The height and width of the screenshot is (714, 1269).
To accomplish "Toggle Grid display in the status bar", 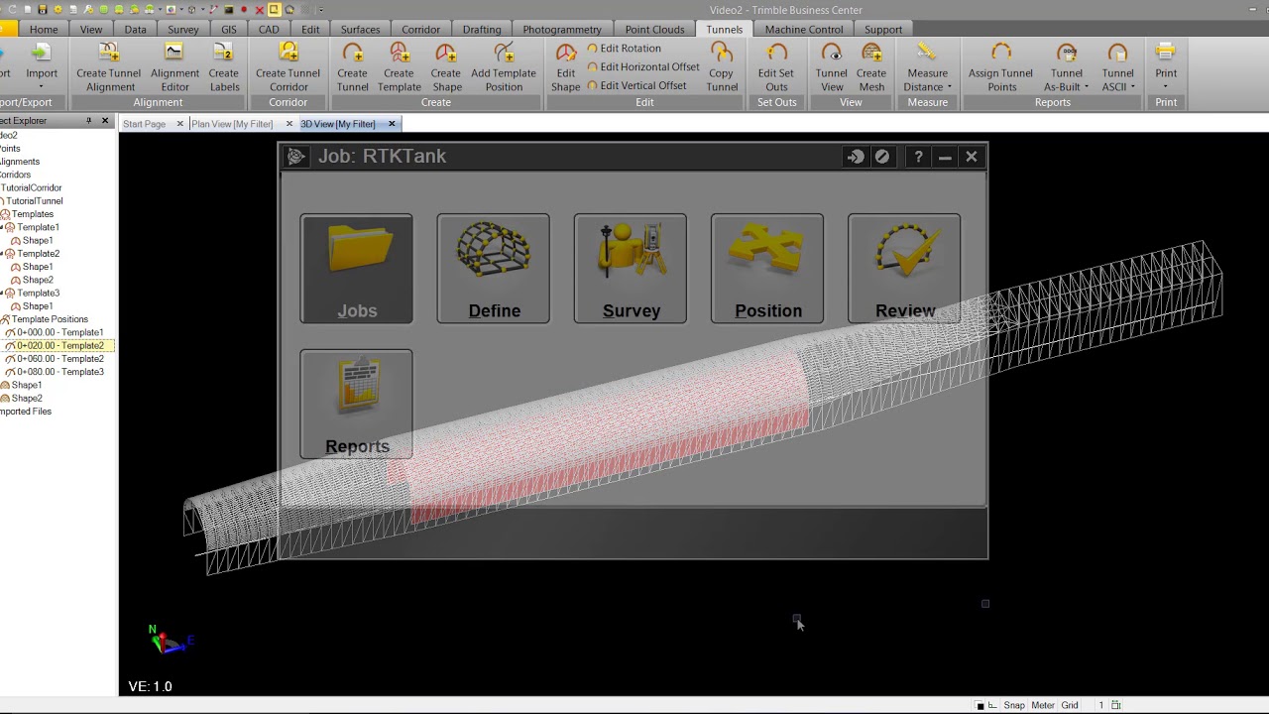I will point(1070,705).
